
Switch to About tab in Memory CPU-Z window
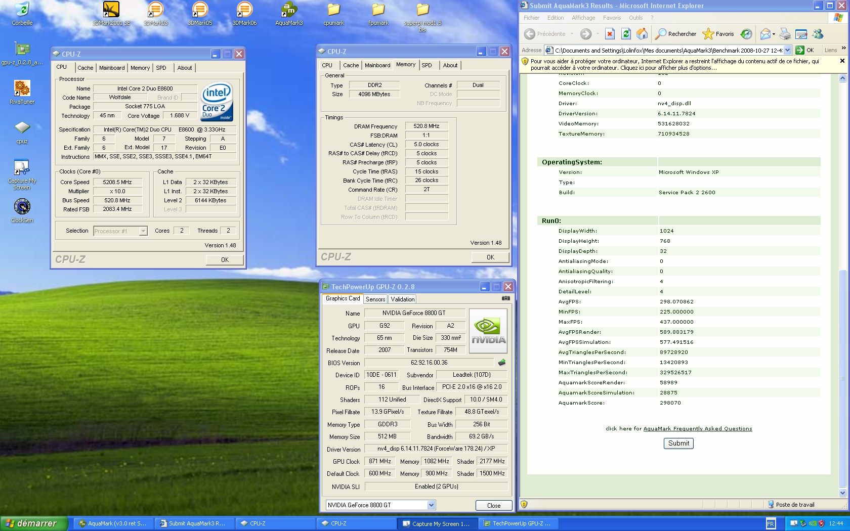coord(450,65)
